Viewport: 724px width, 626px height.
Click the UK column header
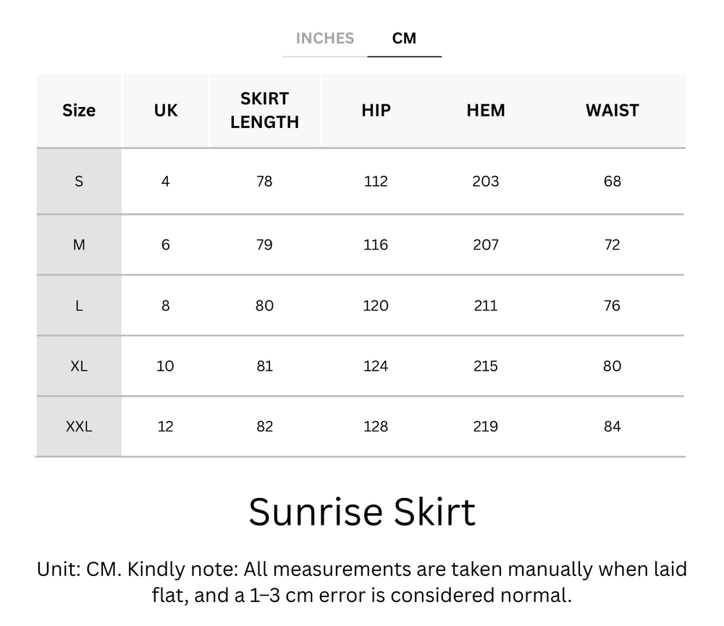pyautogui.click(x=165, y=110)
